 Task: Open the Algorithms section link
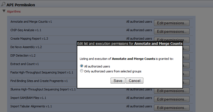point(14,11)
